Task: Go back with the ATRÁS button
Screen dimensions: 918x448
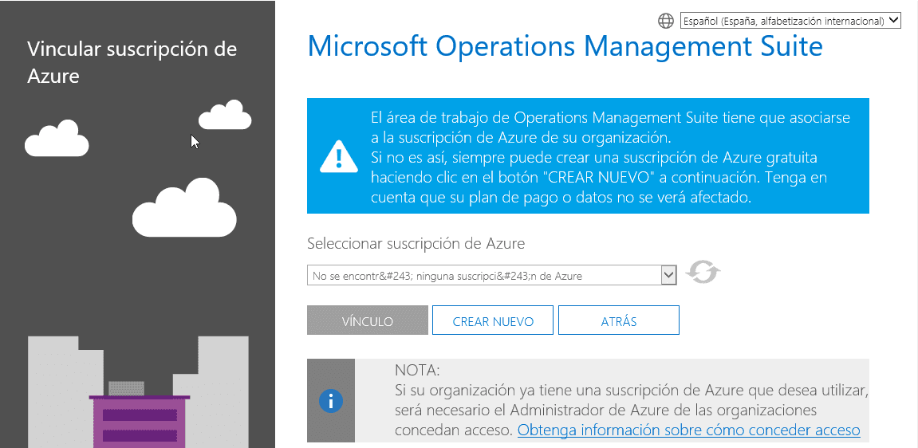Action: tap(618, 321)
